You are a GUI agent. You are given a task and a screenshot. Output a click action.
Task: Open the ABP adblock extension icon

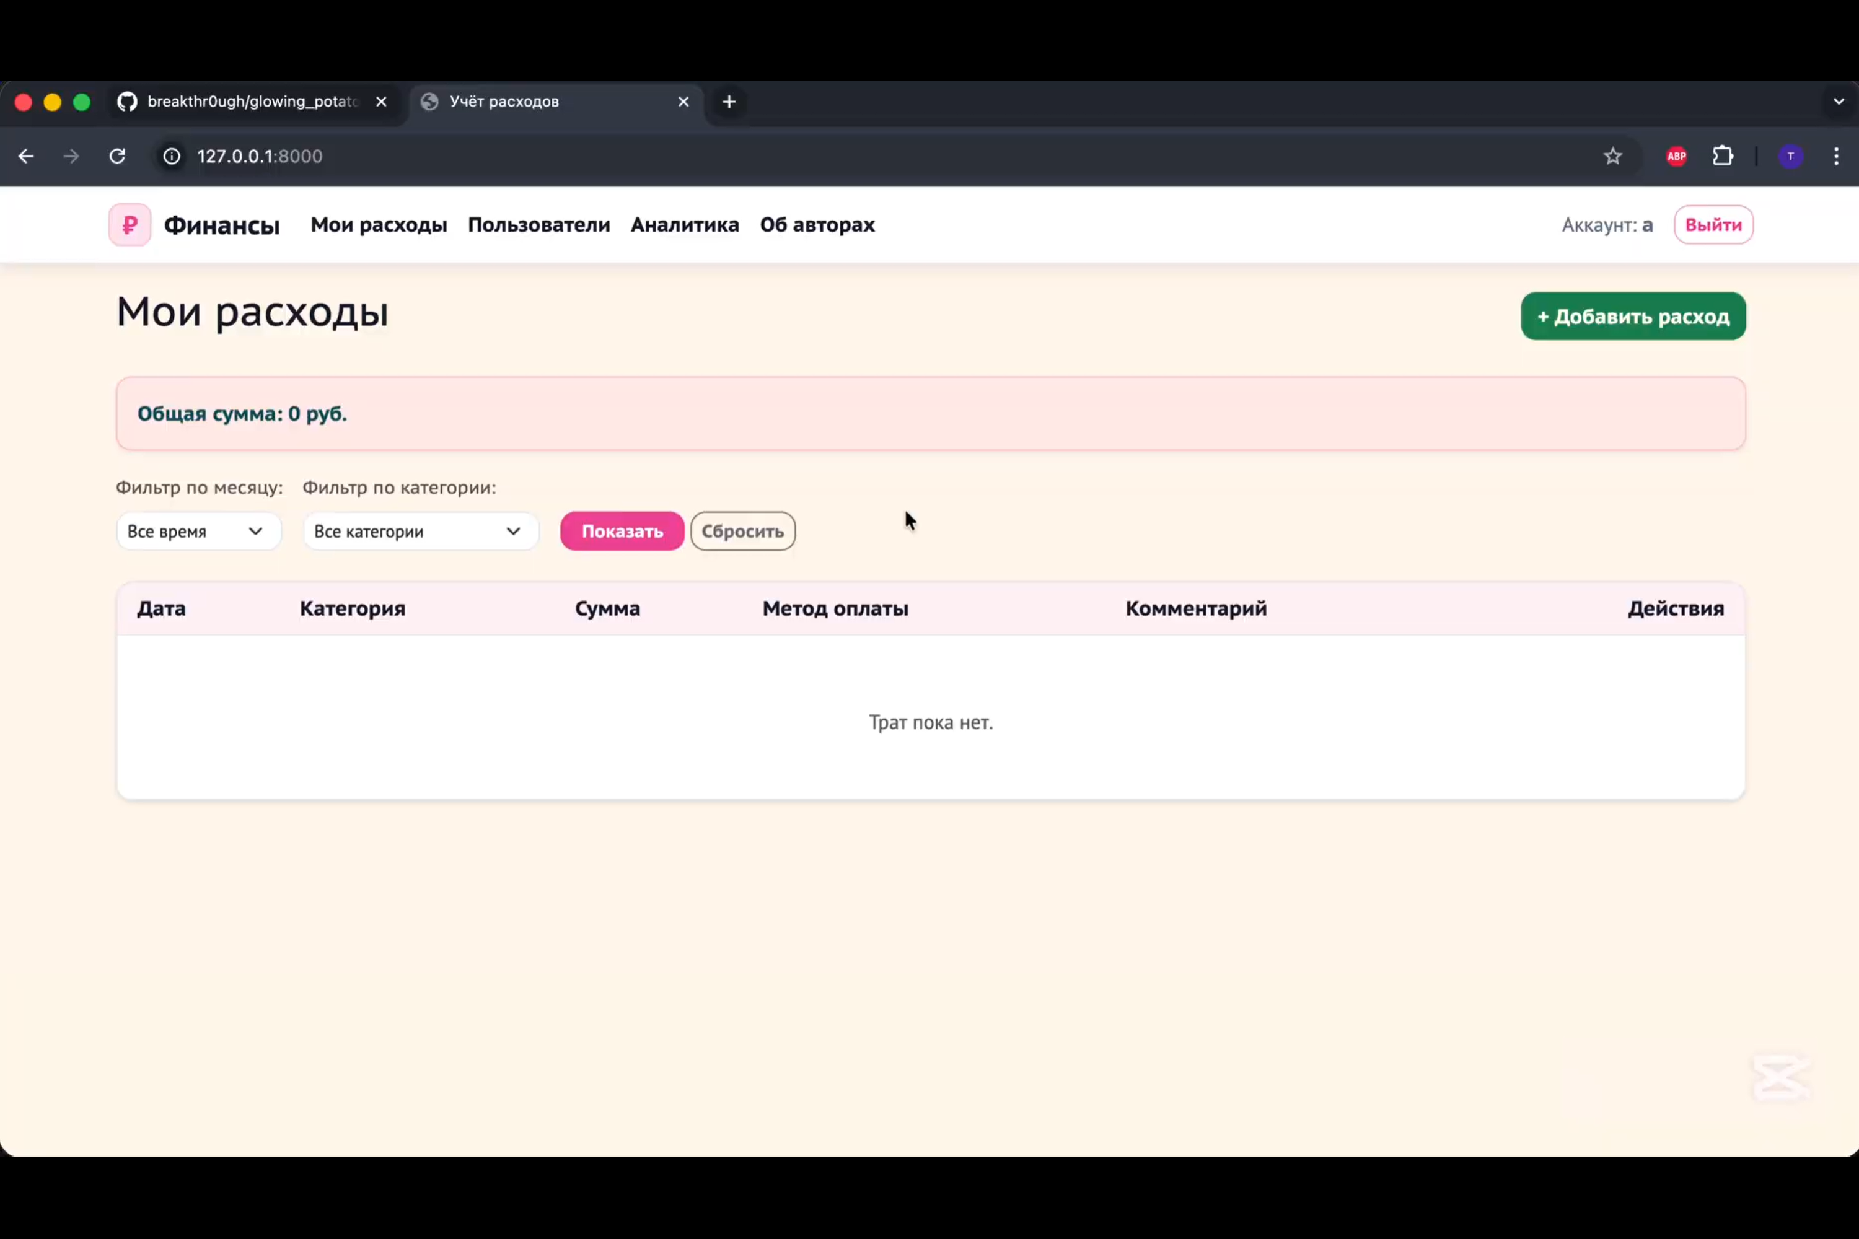[x=1676, y=157]
